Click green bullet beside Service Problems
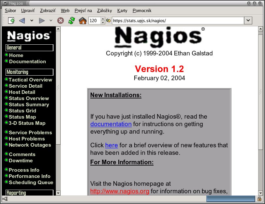This screenshot has height=204, width=265. point(7,132)
